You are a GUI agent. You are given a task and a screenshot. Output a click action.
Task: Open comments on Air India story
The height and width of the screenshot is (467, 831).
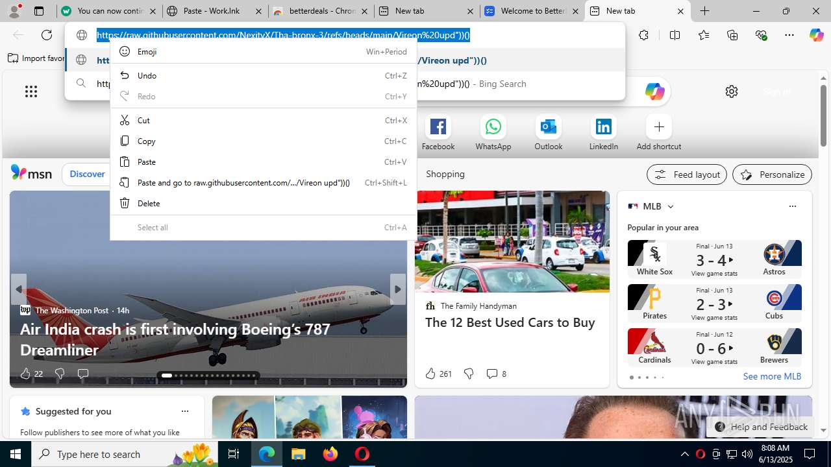click(82, 374)
